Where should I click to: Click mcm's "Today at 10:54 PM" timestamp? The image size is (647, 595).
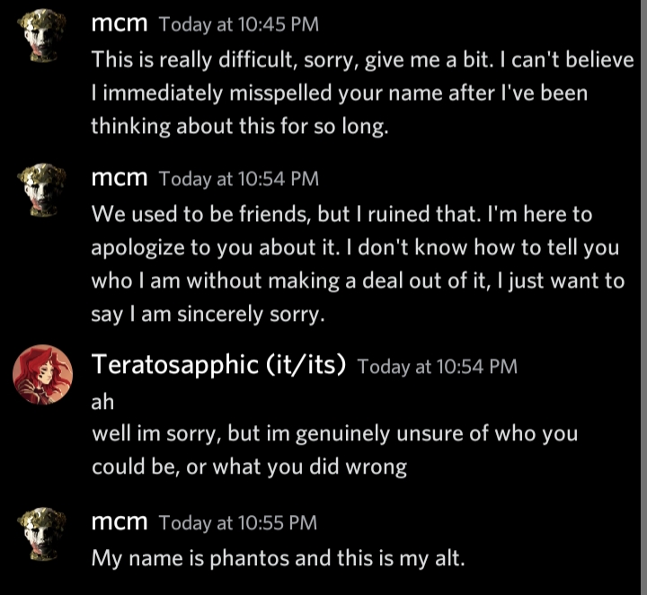[238, 179]
